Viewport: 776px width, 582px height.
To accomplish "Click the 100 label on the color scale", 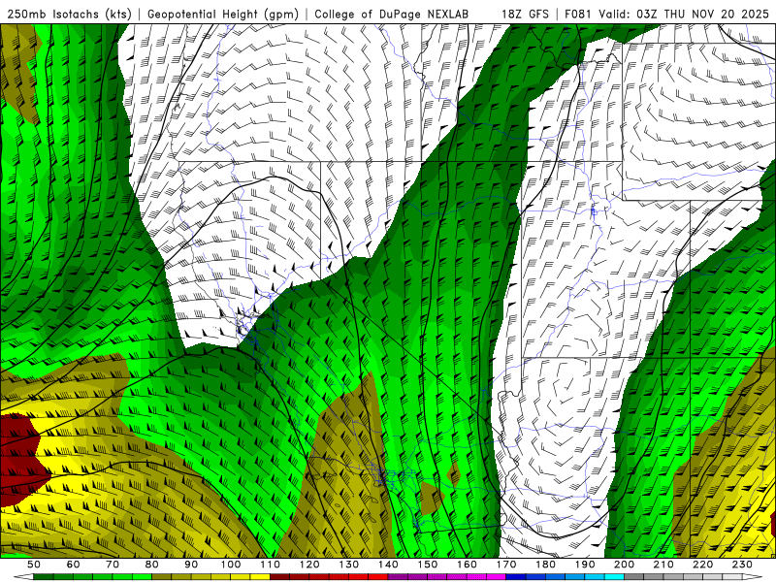I will 231,565.
